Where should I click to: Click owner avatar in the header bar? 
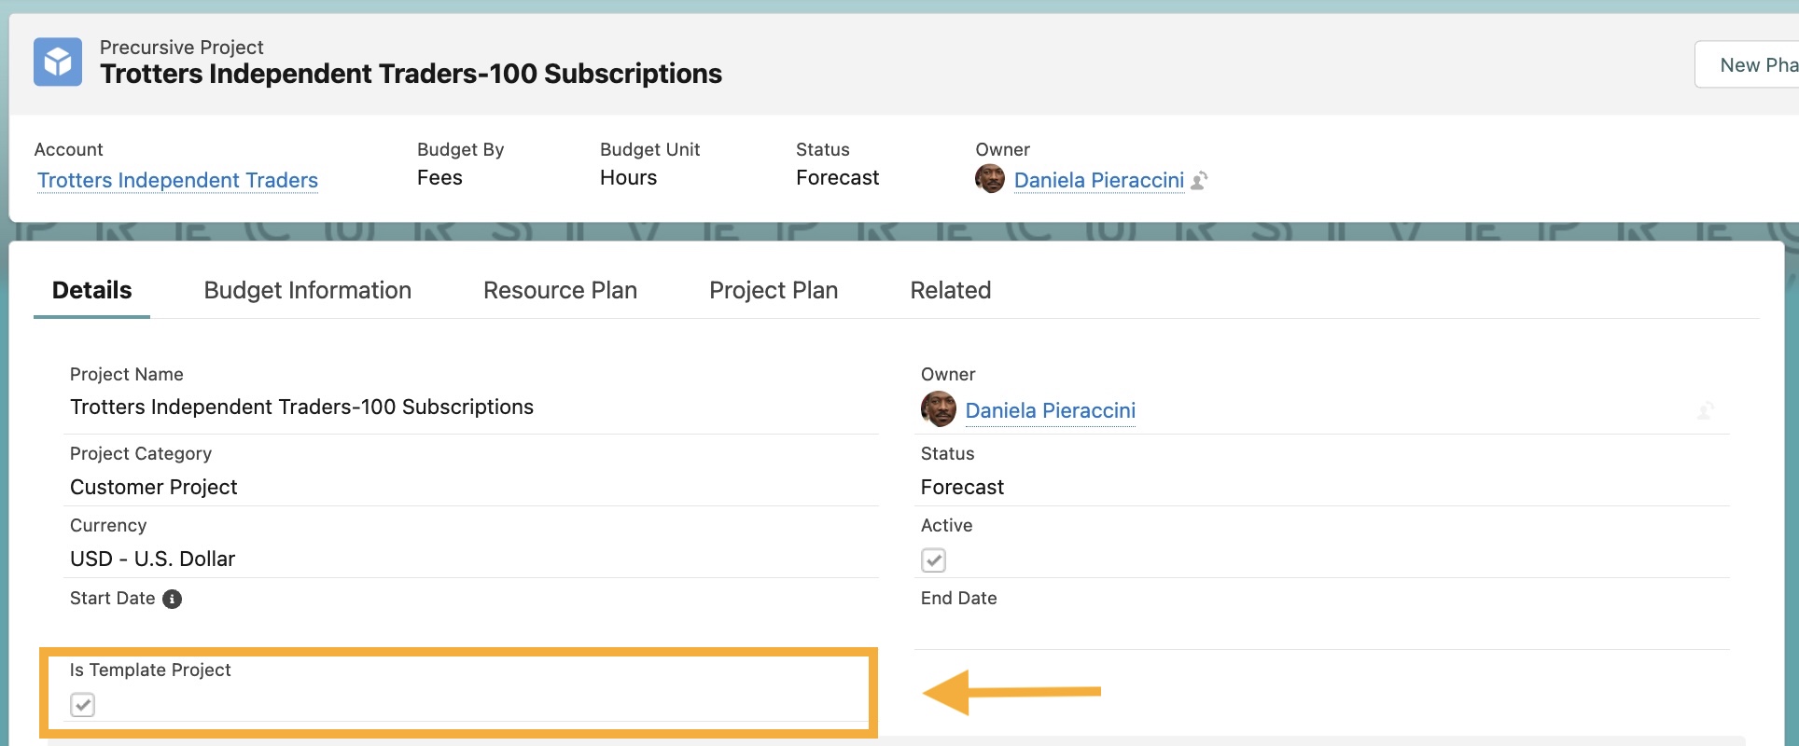coord(989,179)
